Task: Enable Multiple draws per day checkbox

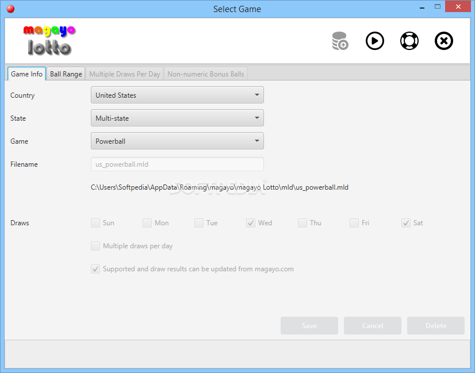Action: [x=95, y=246]
